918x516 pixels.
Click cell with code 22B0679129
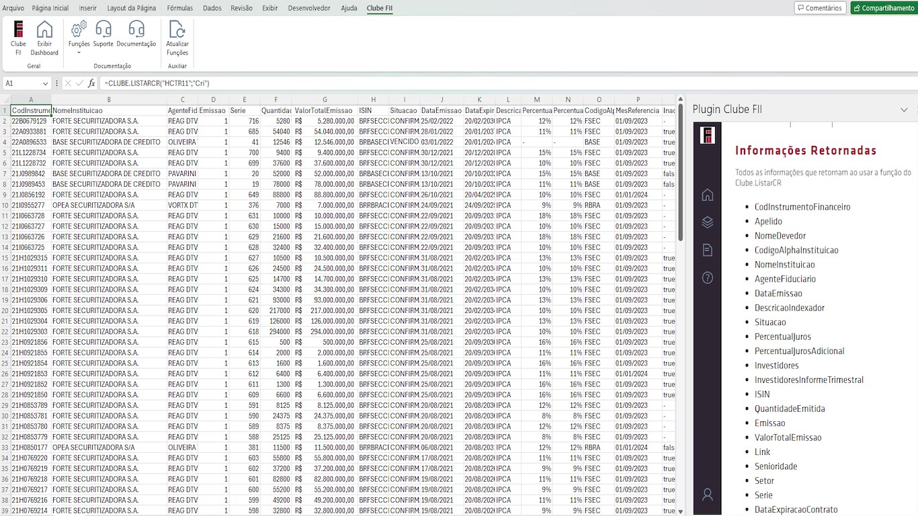(x=31, y=121)
